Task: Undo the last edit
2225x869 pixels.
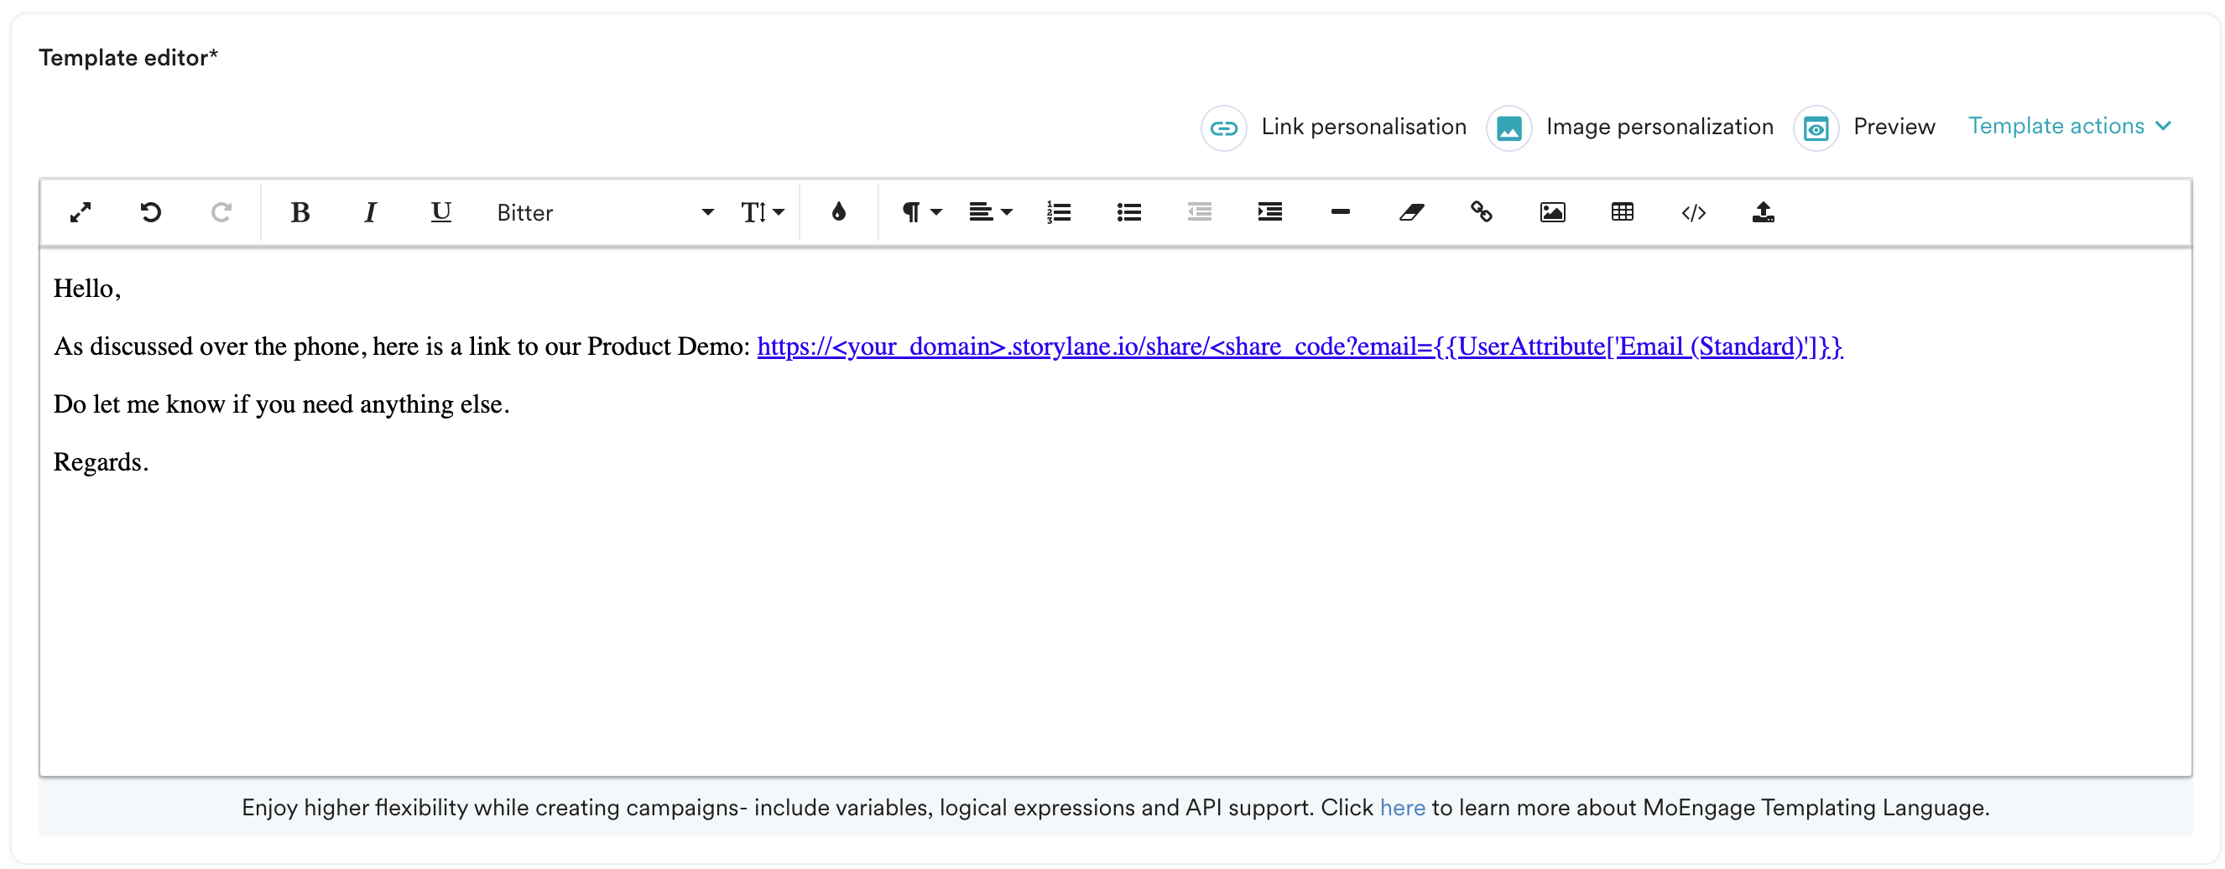Action: point(150,212)
